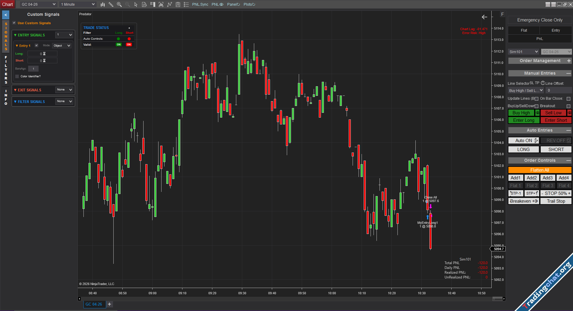Check the Breakout checkbox
Image resolution: width=573 pixels, height=311 pixels.
569,106
